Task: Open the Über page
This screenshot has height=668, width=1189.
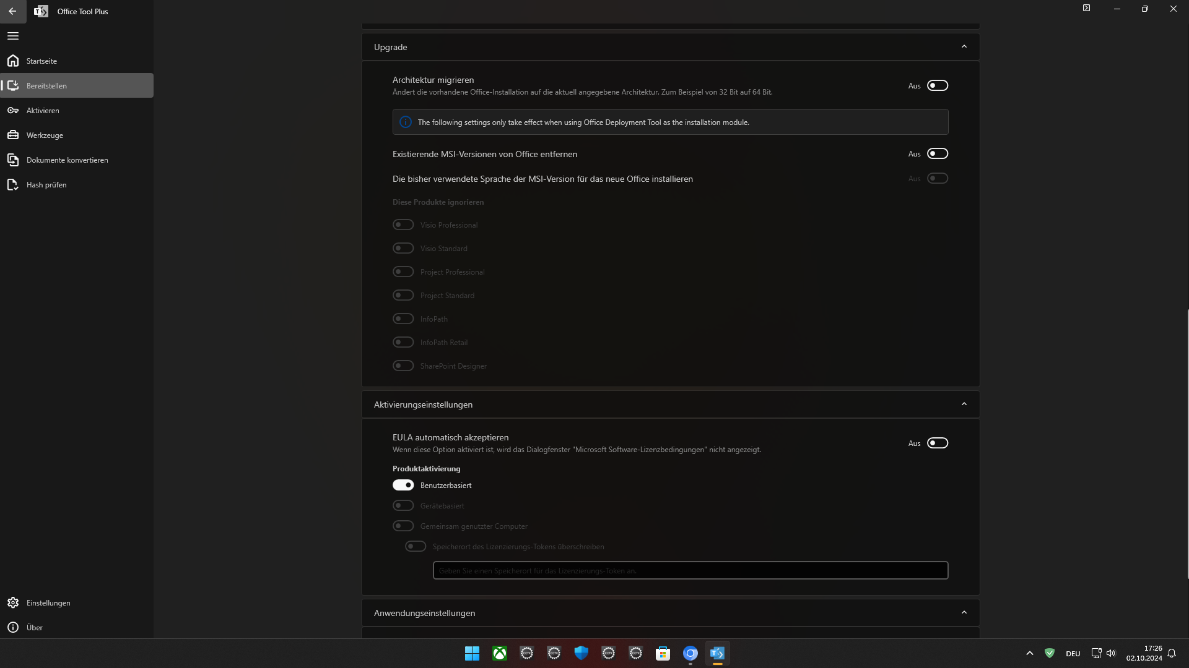Action: [35, 627]
